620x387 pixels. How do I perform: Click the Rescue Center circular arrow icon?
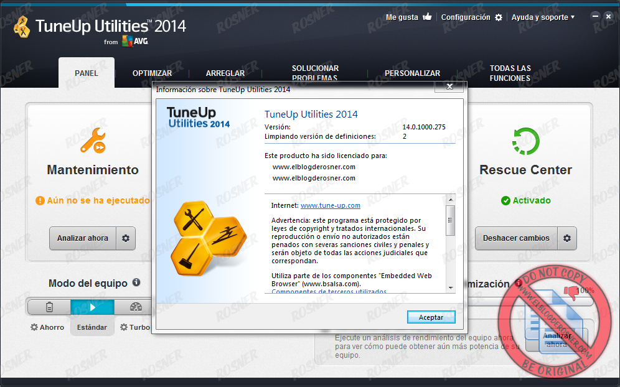pos(526,141)
